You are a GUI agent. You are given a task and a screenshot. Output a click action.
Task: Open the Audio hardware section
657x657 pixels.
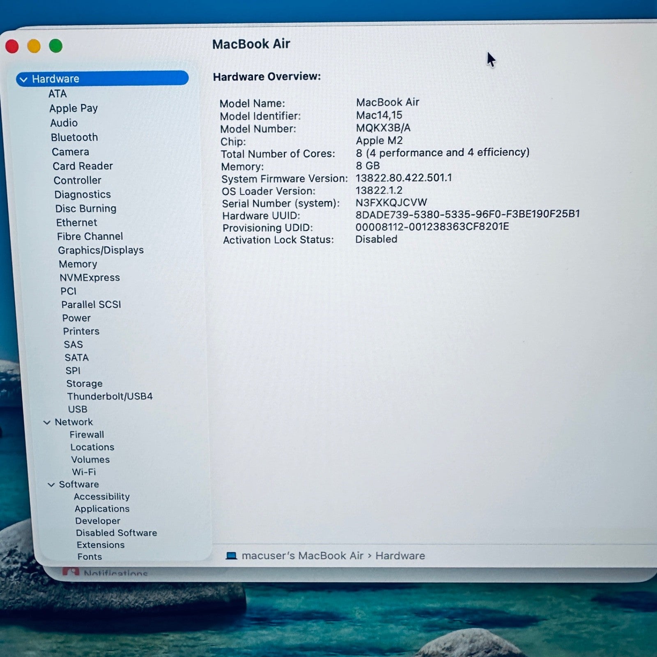64,123
